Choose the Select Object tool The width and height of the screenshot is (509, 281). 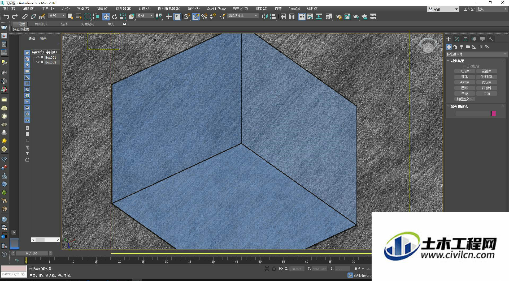pyautogui.click(x=70, y=17)
